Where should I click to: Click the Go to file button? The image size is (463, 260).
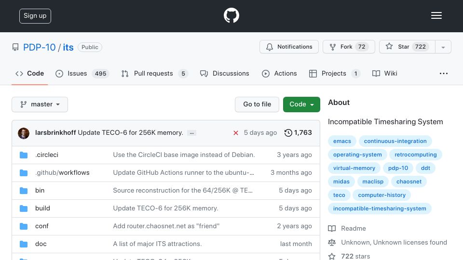257,104
